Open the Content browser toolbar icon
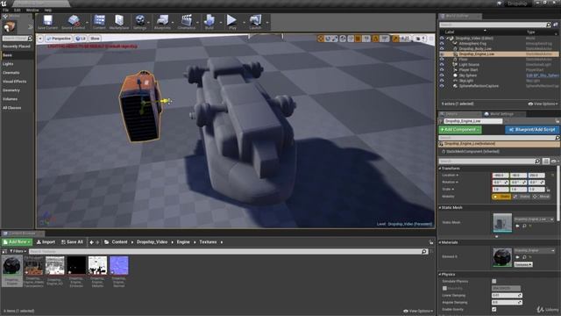The height and width of the screenshot is (316, 561). pos(99,22)
